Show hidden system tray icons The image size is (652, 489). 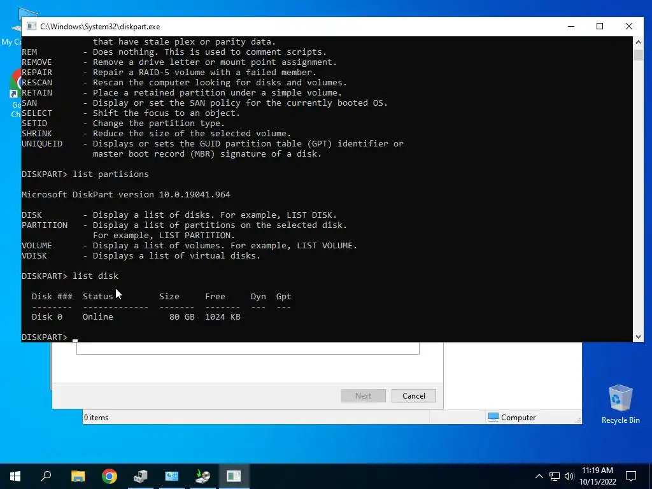coord(539,476)
